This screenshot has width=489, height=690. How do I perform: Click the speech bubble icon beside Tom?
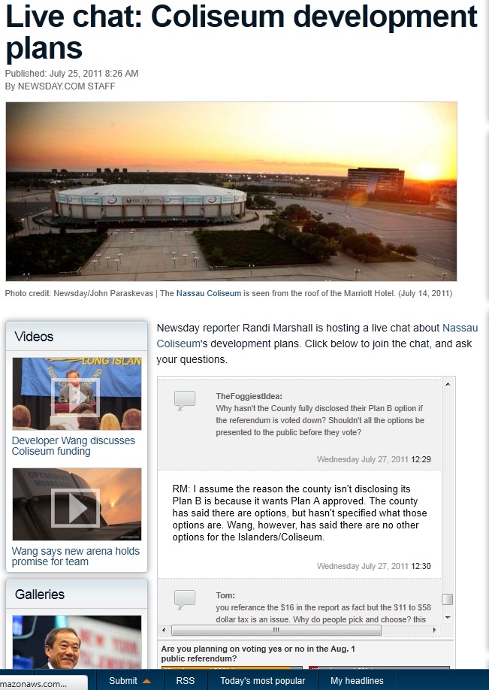point(185,600)
